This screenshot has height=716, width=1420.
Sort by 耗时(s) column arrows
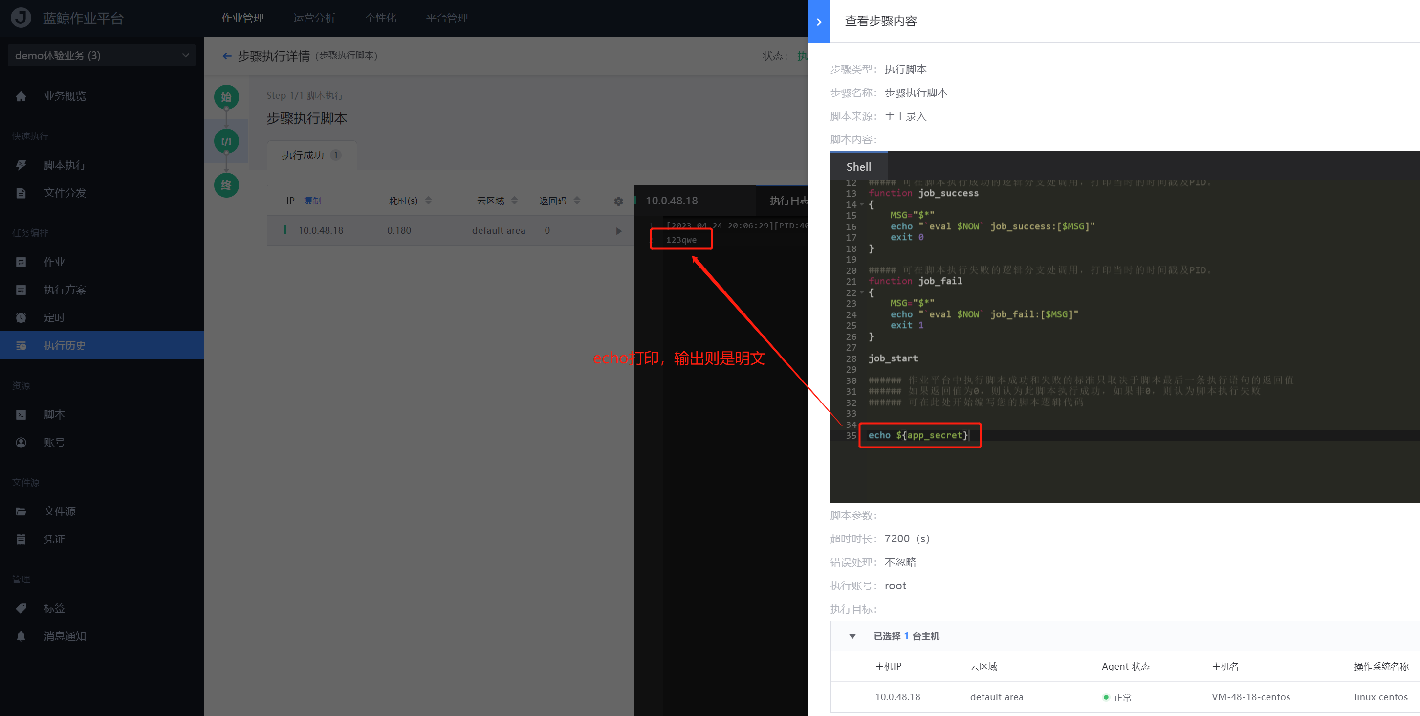click(x=428, y=201)
